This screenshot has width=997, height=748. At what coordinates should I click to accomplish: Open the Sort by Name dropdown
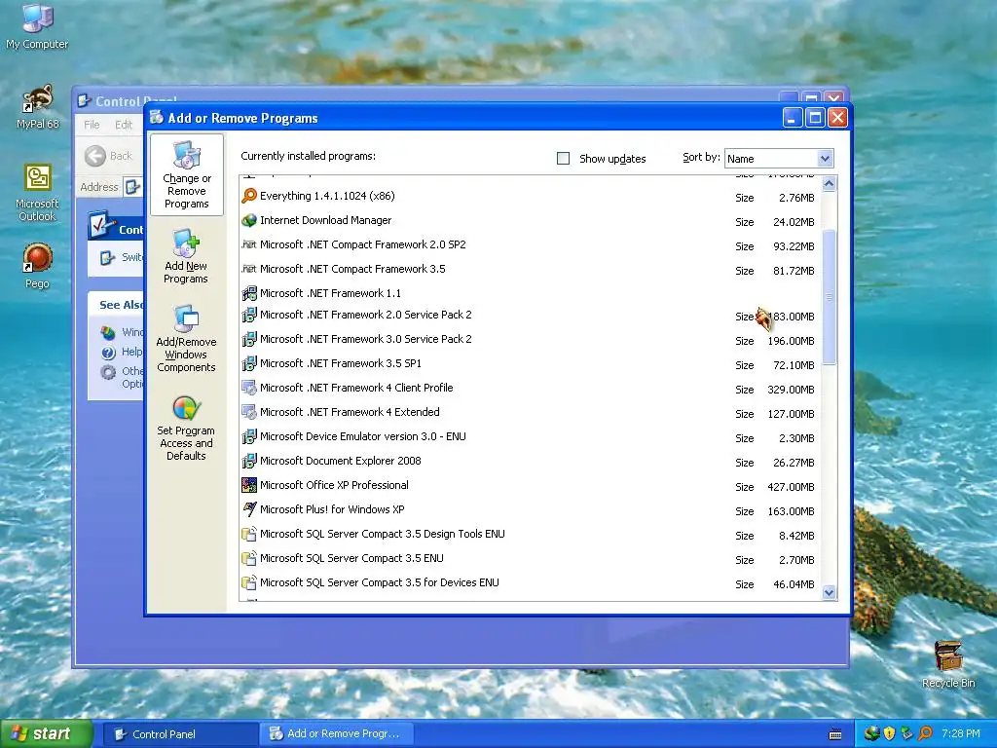coord(825,159)
